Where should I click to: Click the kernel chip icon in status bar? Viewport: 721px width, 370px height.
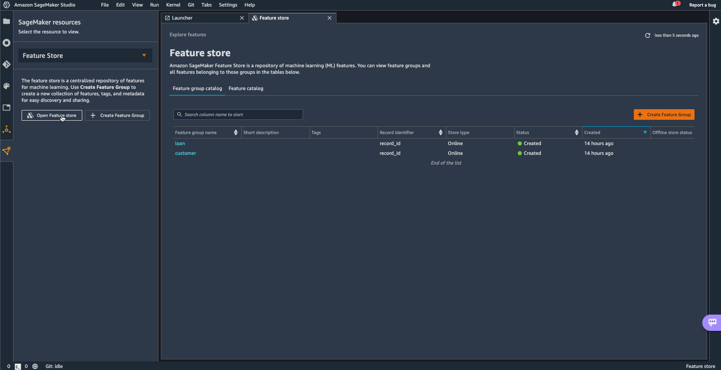click(35, 366)
